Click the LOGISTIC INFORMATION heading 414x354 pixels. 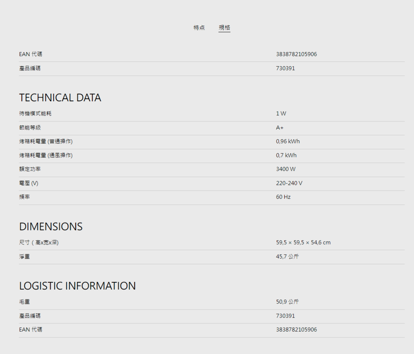click(x=77, y=286)
